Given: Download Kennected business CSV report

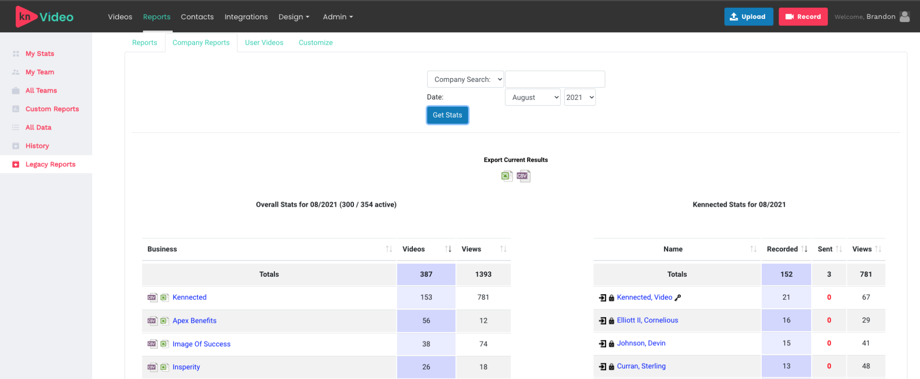Looking at the screenshot, I should [152, 297].
